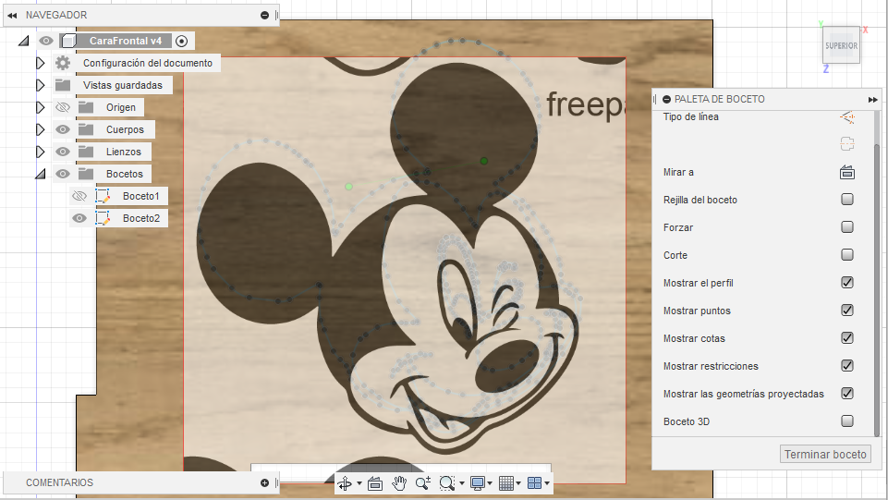The image size is (888, 500).
Task: Click the Grid and Snaps icon
Action: pos(506,483)
